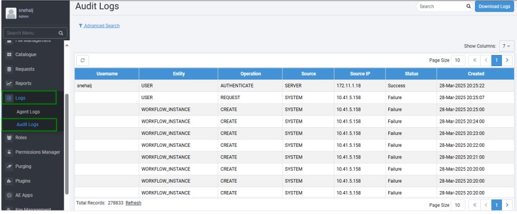Image resolution: width=517 pixels, height=214 pixels.
Task: Sort by the Created column header
Action: pos(476,73)
